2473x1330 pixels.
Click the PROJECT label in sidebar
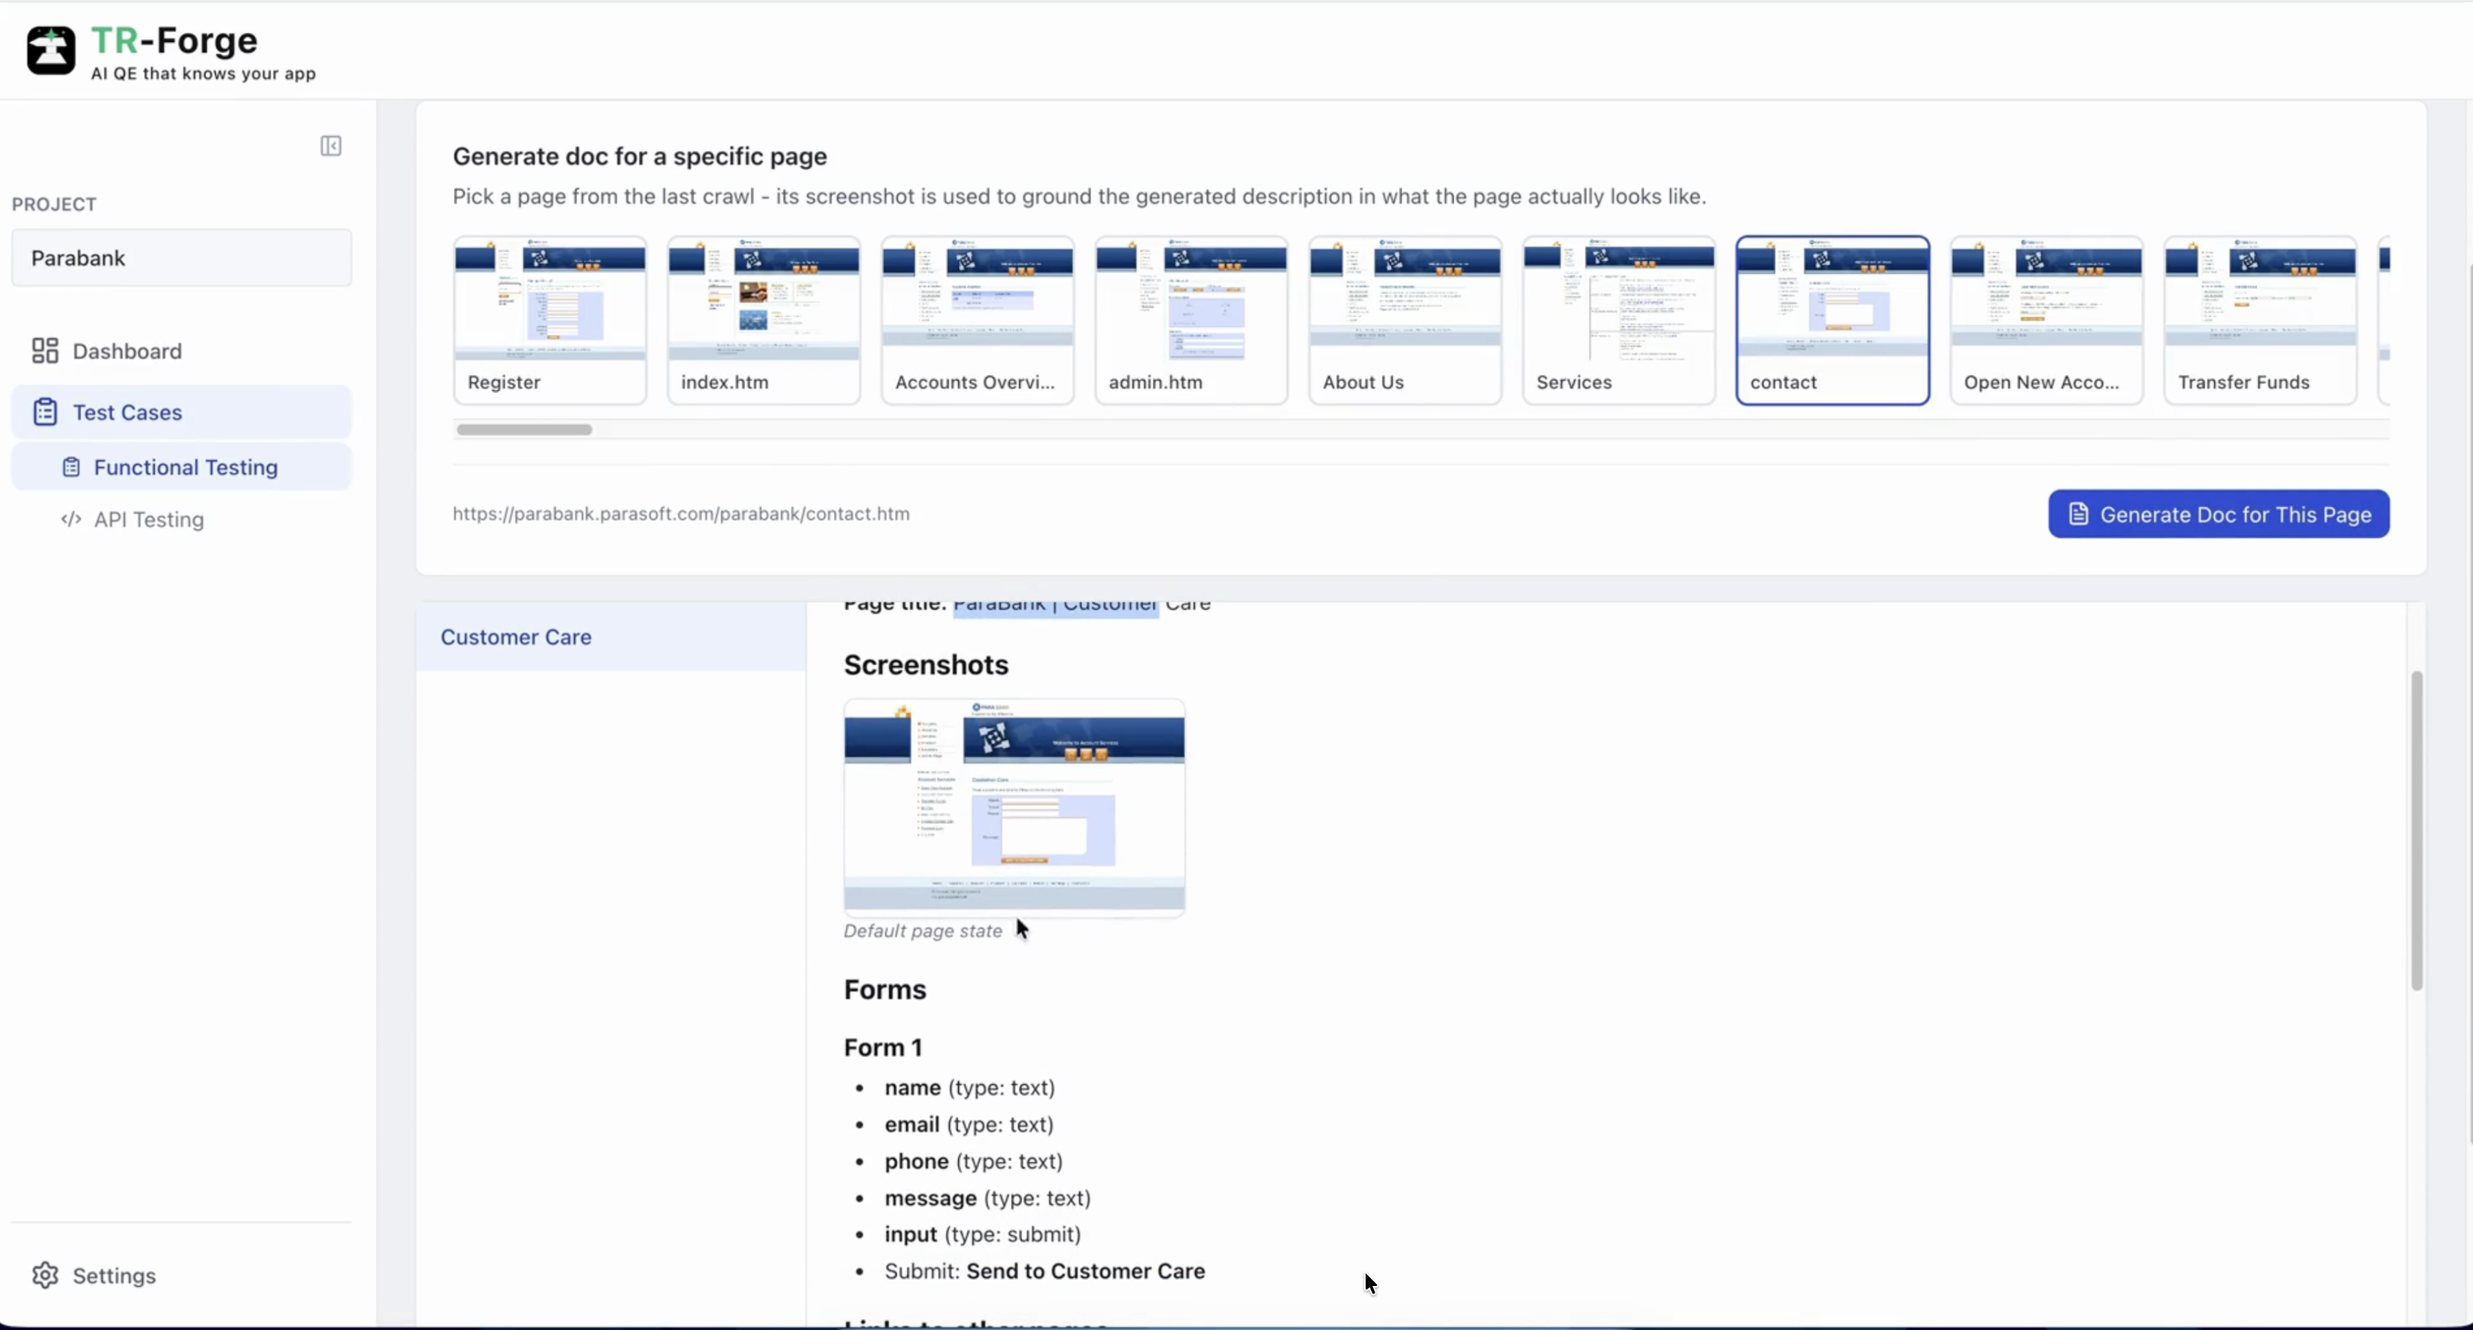[54, 203]
